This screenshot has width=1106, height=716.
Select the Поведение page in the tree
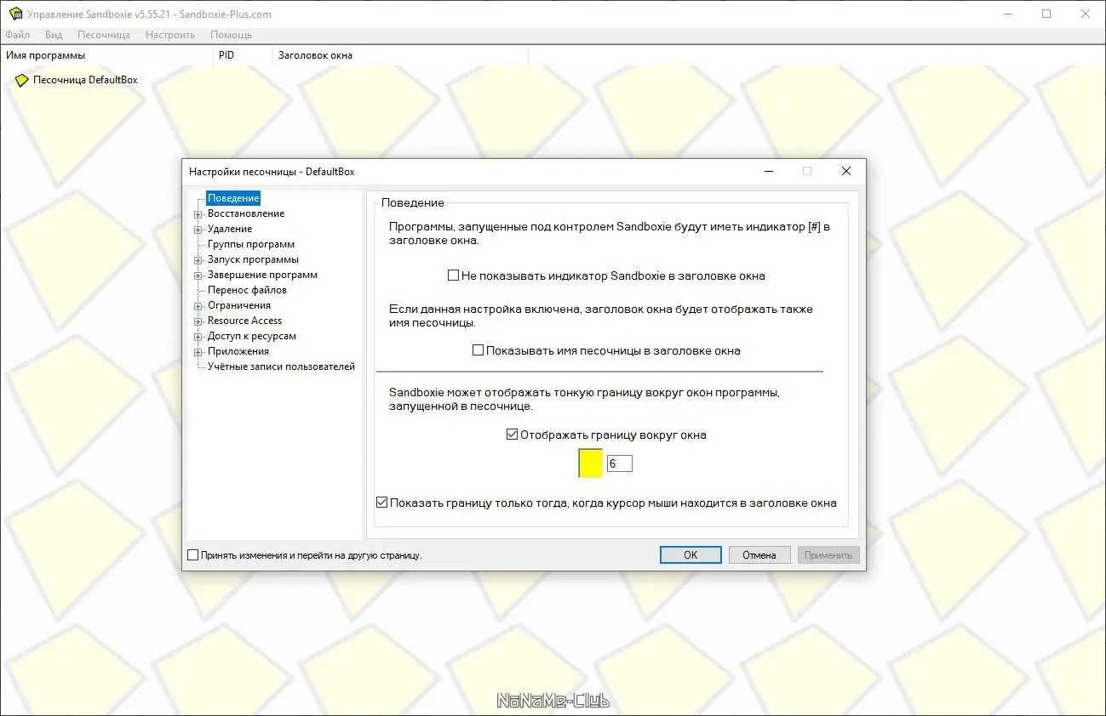tap(233, 198)
